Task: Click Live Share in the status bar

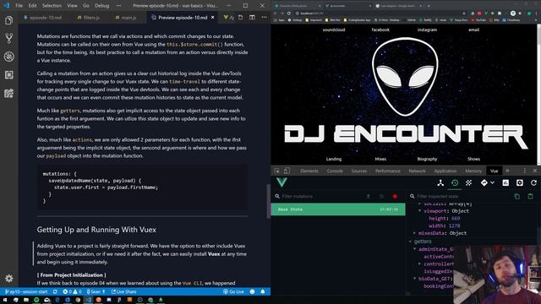Action: 124,291
